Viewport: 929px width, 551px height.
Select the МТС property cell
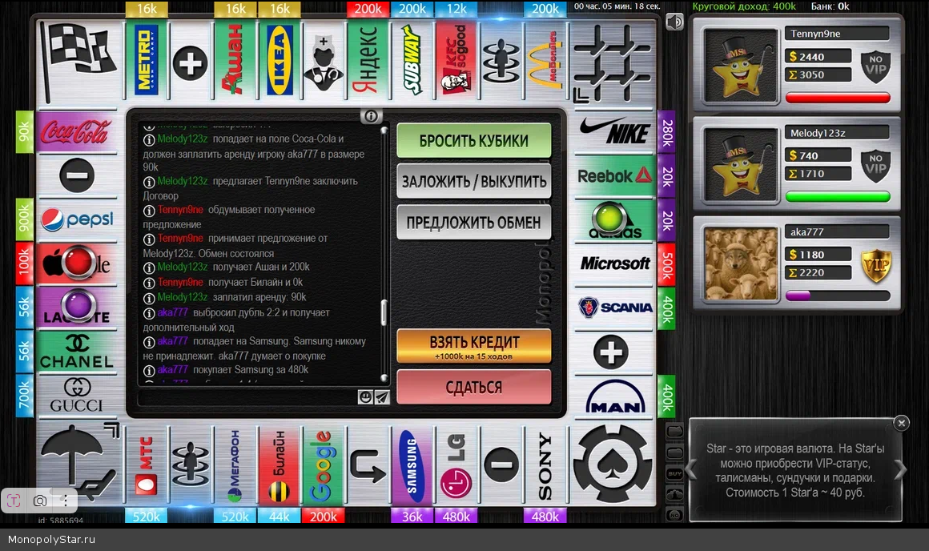click(x=147, y=466)
